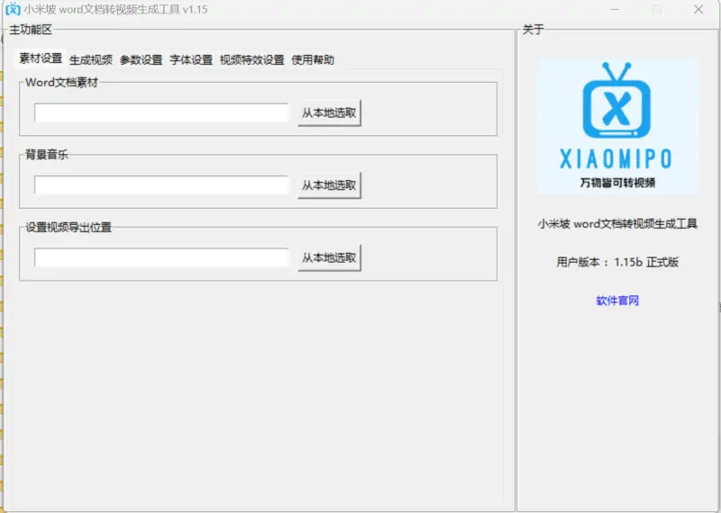Click the 用户版本 1.15b 正式版 text
The height and width of the screenshot is (513, 721).
pos(617,262)
